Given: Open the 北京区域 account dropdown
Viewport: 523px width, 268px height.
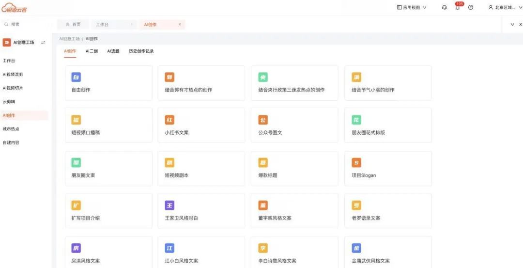Looking at the screenshot, I should click(x=505, y=8).
